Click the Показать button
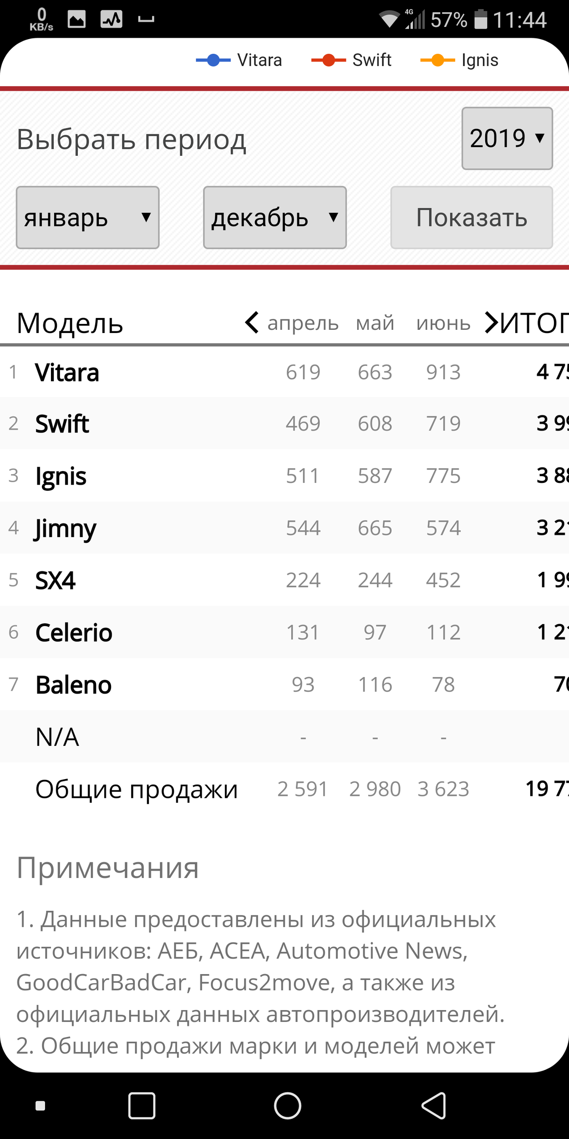Screen dimensions: 569x1139 [x=472, y=218]
